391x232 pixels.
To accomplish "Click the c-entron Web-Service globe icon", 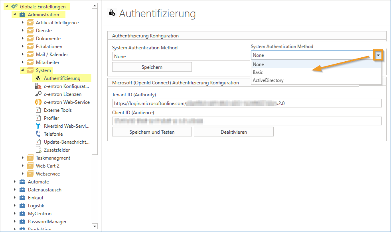I will [38, 102].
